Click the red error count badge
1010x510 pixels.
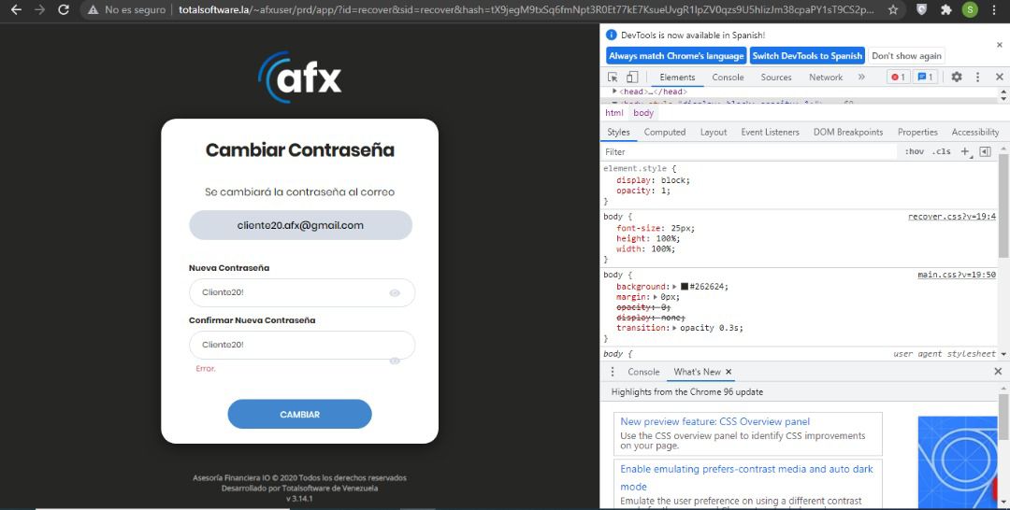point(897,78)
